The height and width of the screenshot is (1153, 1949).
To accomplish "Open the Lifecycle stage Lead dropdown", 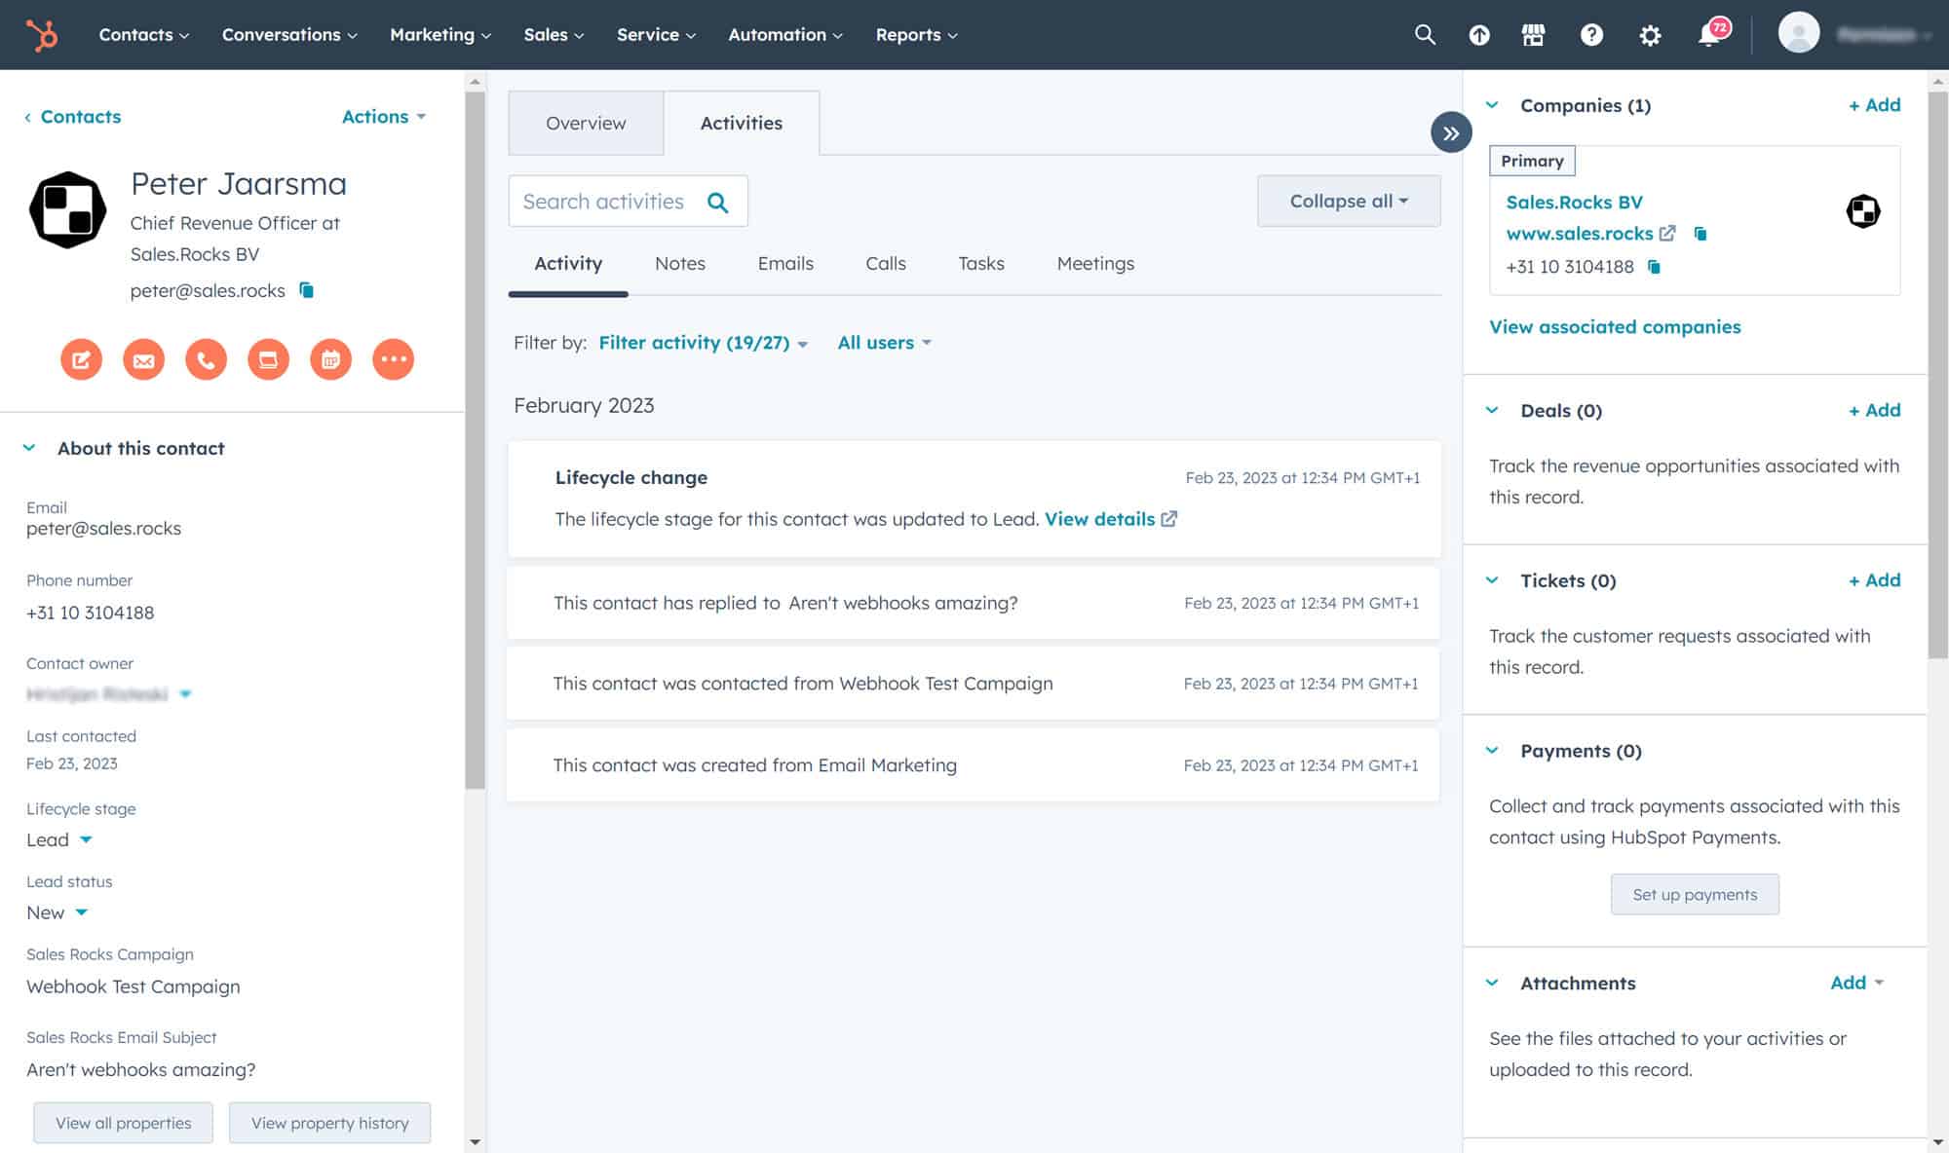I will coord(59,839).
